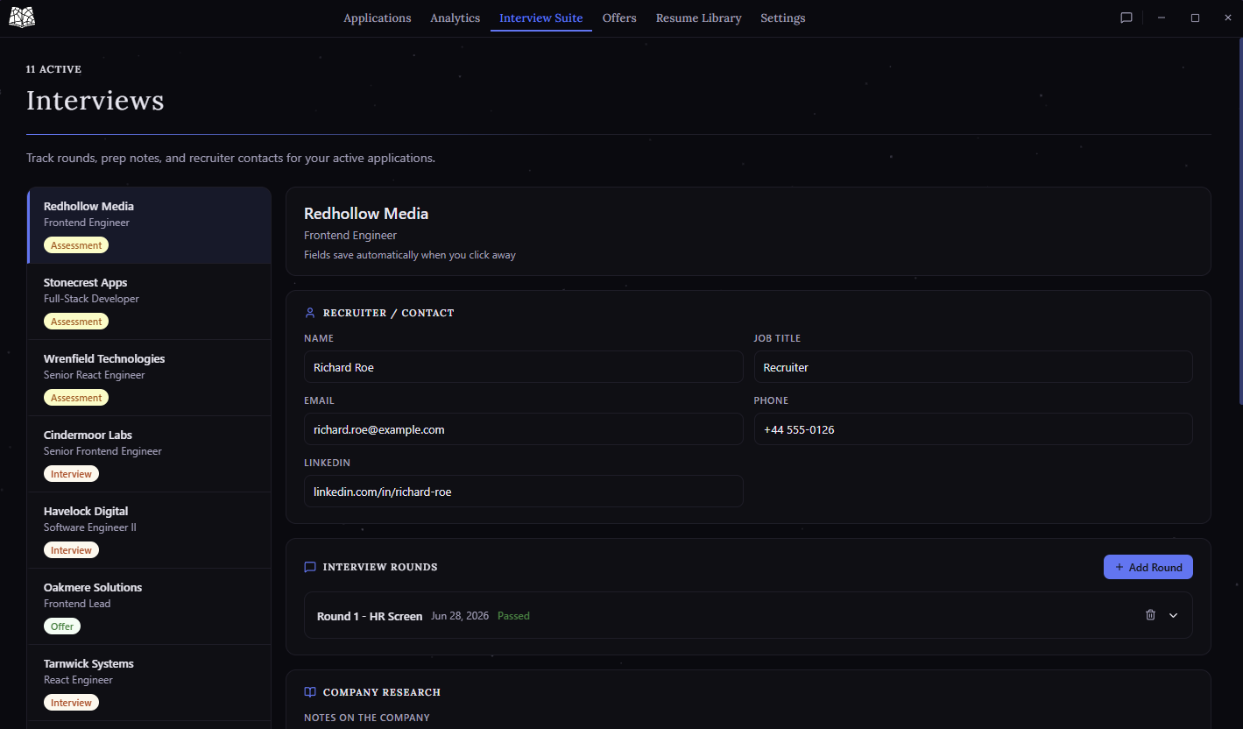
Task: Click the auto-save hint text
Action: (410, 255)
